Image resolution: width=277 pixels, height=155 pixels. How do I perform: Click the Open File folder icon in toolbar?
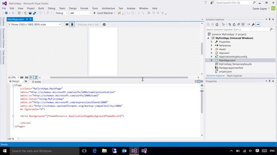[26, 13]
